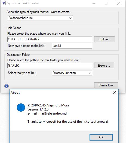Screen dimensions: 126x143
Task: Click the large blue information icon in About dialog
Action: (21, 108)
